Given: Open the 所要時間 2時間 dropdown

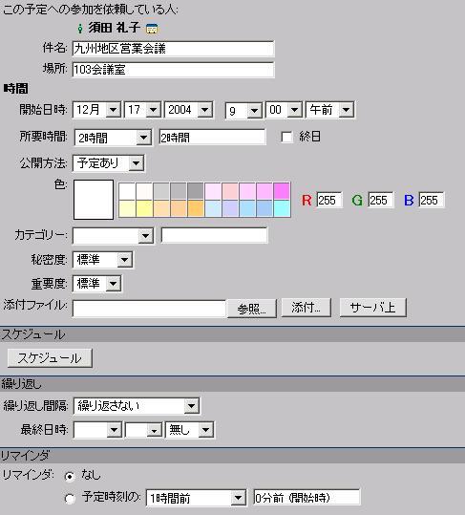Looking at the screenshot, I should (x=113, y=138).
